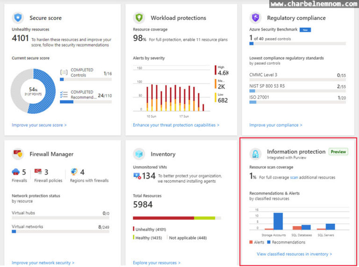Viewport: 359px width, 267px height.
Task: Click the Information protection card title
Action: (296, 152)
